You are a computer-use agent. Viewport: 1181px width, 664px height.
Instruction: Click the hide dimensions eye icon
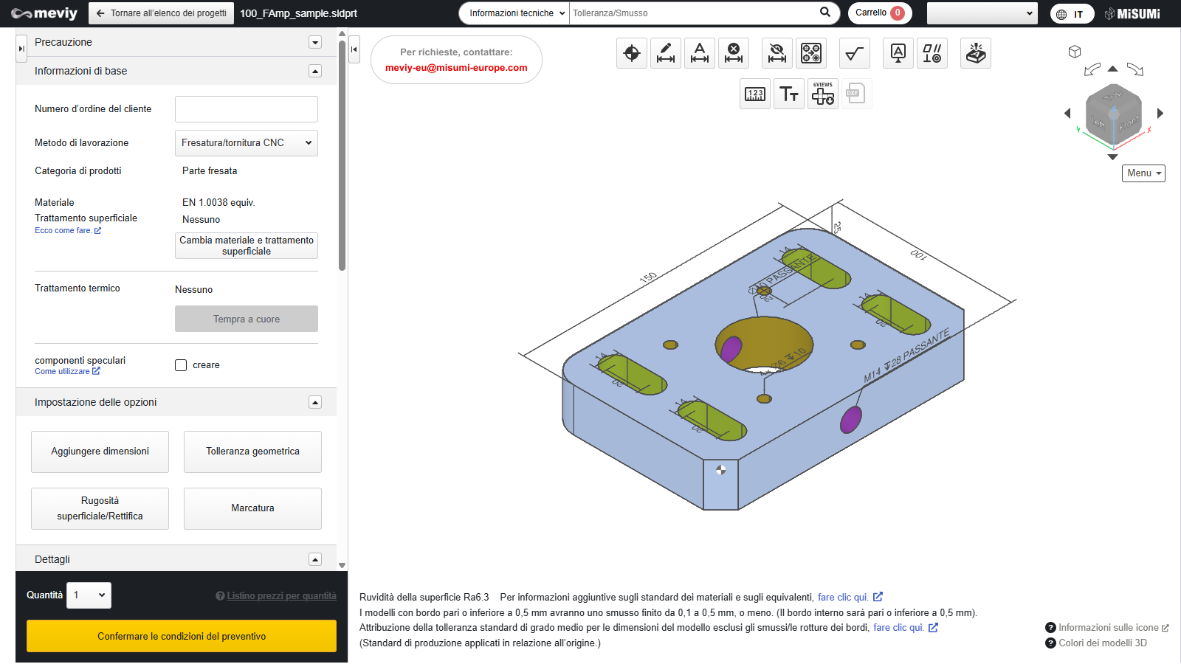coord(777,53)
